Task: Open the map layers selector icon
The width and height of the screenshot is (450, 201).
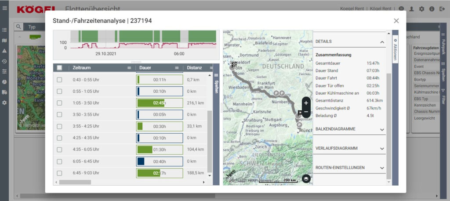Action: coord(306,178)
